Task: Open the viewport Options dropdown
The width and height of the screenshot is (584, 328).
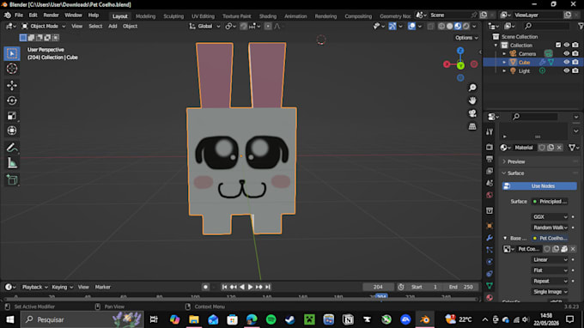Action: [x=466, y=38]
